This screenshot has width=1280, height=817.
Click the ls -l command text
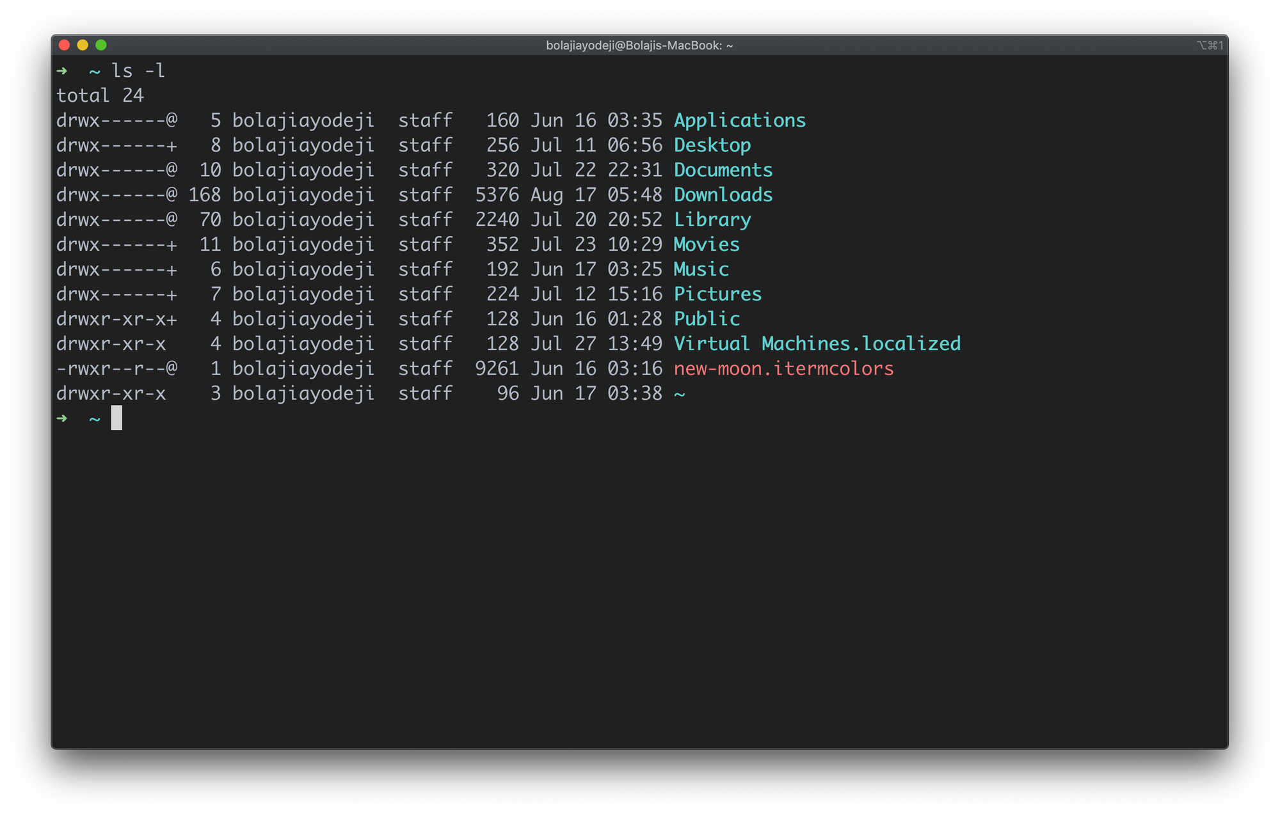138,71
